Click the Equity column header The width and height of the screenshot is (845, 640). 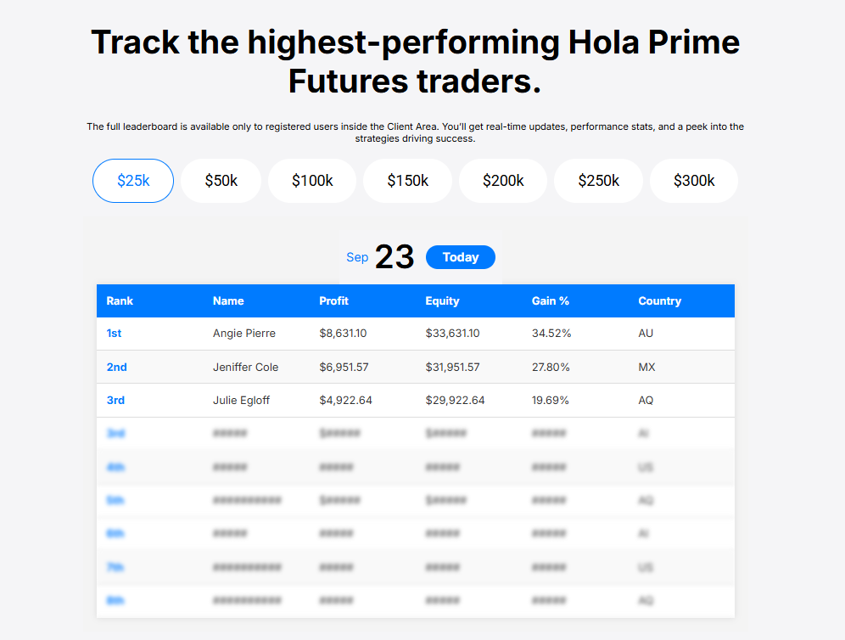[x=442, y=301]
